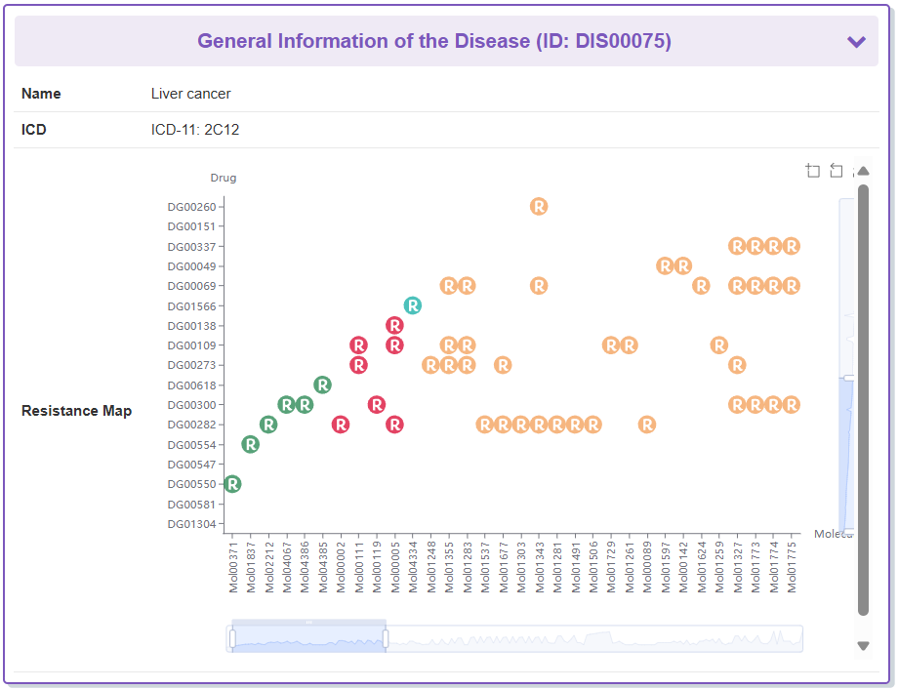
Task: Click the General Information of the Disease header
Action: point(434,42)
